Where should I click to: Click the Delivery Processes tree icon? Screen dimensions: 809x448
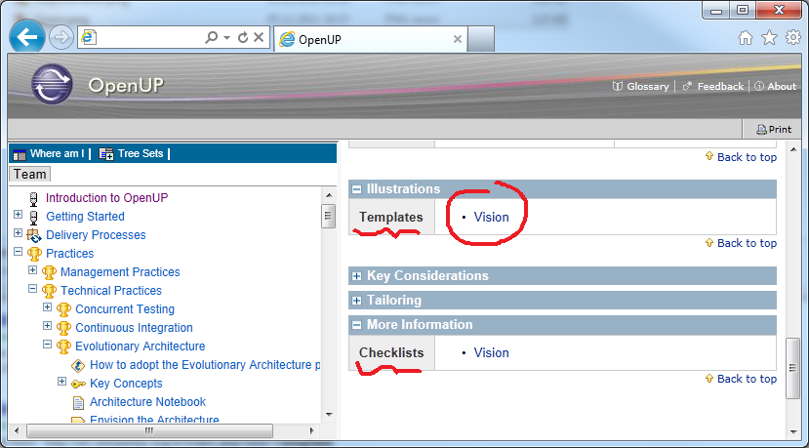click(x=34, y=235)
